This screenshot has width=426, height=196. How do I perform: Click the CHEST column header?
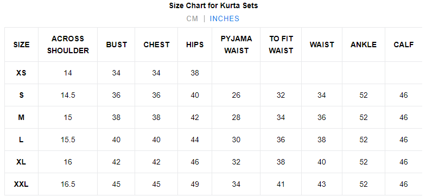(156, 45)
